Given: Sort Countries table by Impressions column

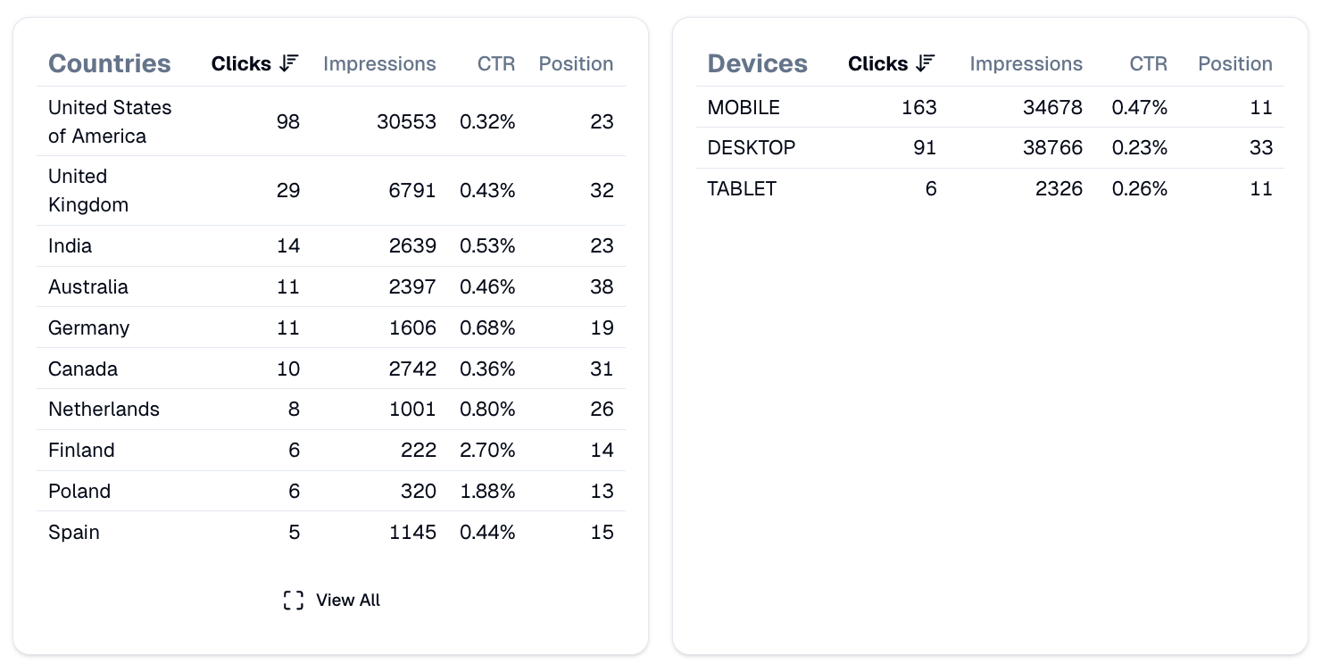Looking at the screenshot, I should [x=379, y=63].
